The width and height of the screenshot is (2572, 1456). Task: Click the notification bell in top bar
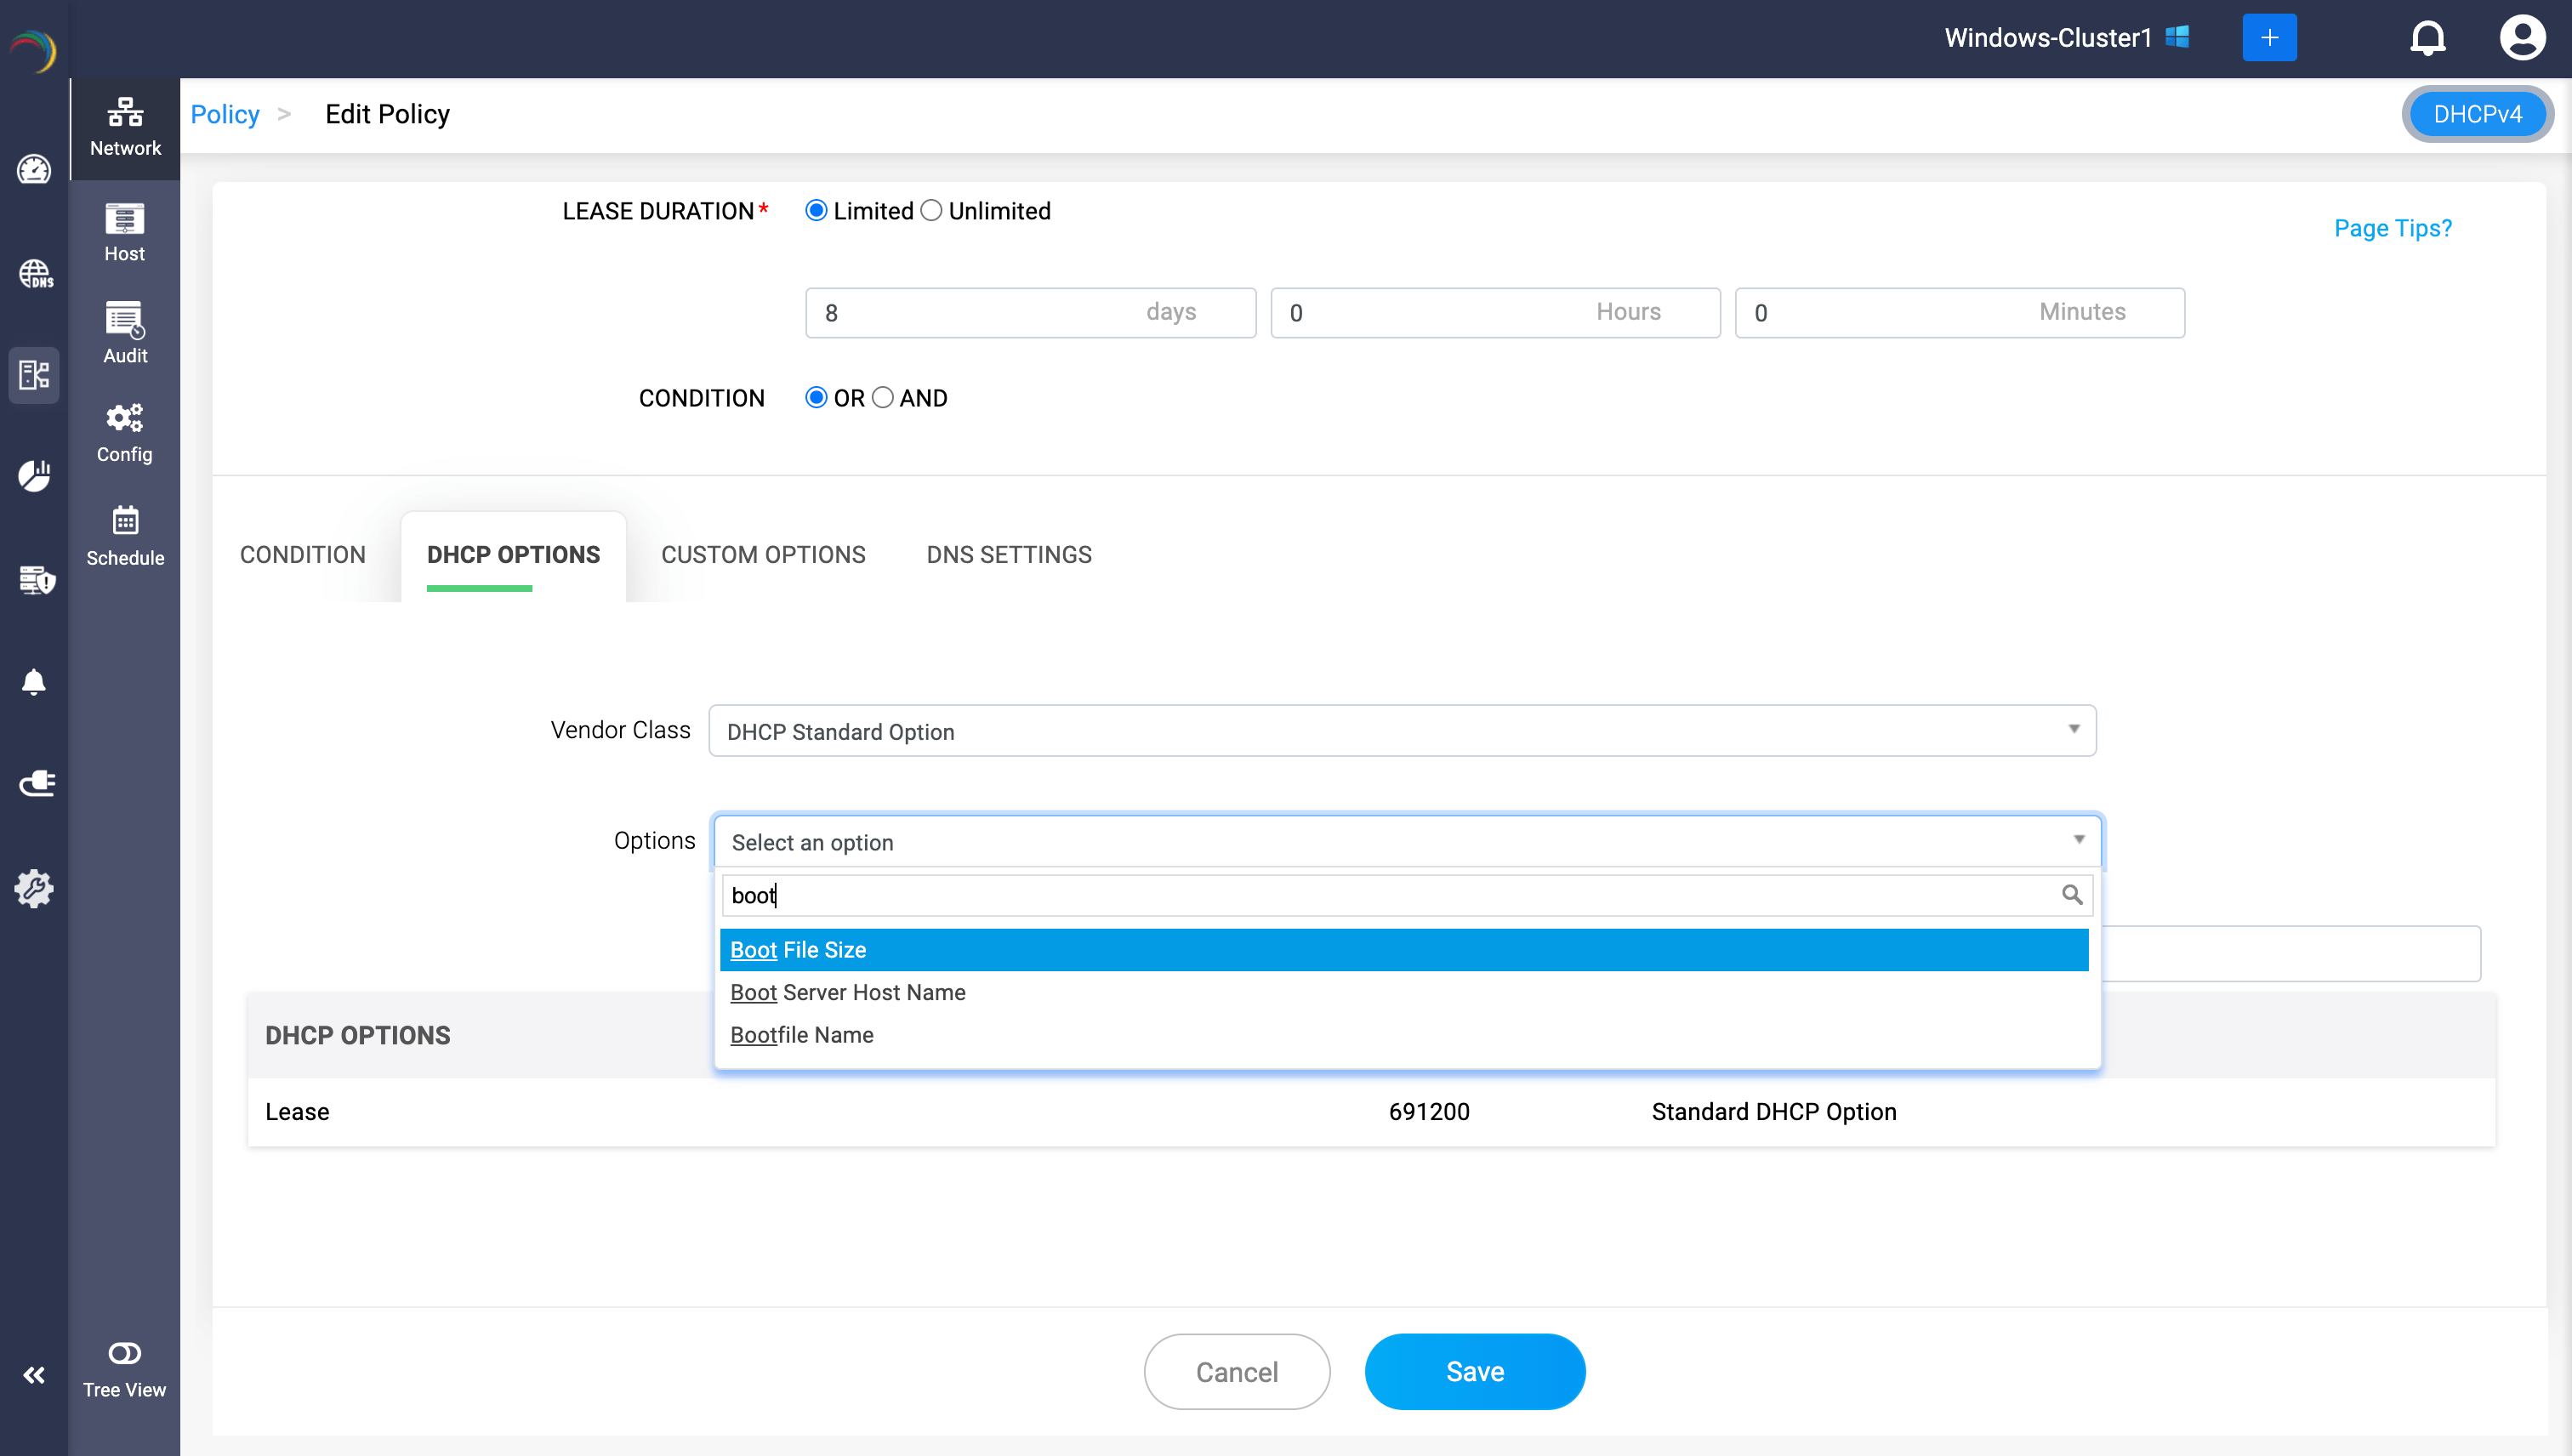point(2427,38)
